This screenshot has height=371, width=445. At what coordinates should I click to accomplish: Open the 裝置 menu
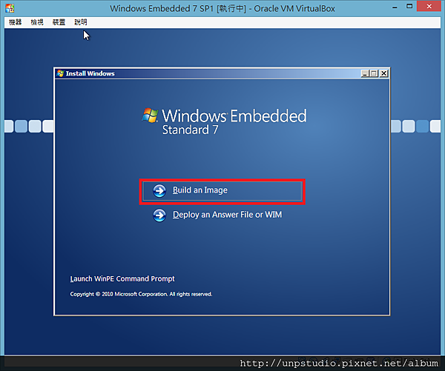click(x=59, y=22)
